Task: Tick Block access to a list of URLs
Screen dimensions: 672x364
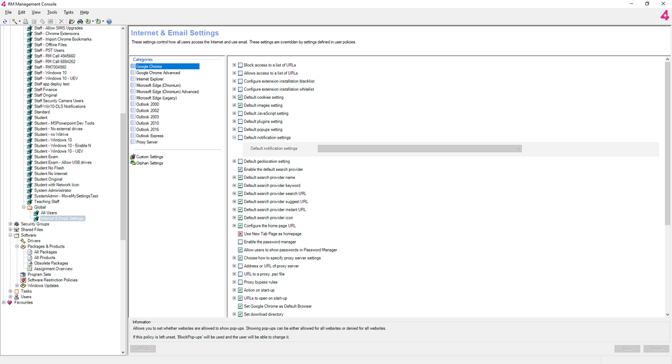Action: point(240,65)
